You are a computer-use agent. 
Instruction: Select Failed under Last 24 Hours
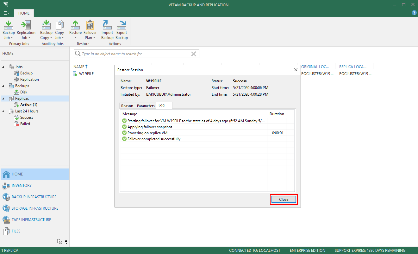click(x=25, y=124)
